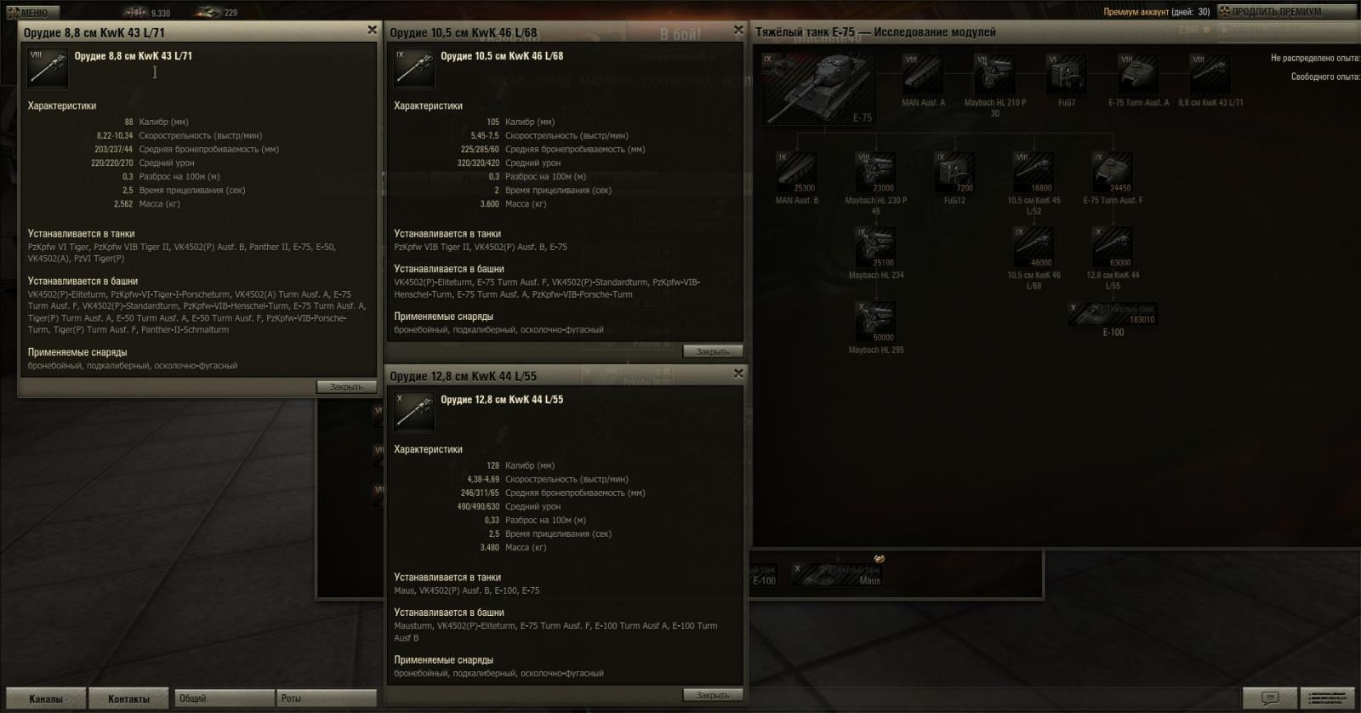The image size is (1361, 713).
Task: Switch to the Роты channel
Action: 327,699
